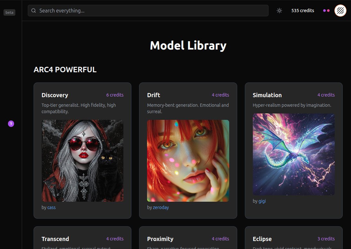This screenshot has height=249, width=351.
Task: Click the Model Library page title
Action: (188, 45)
